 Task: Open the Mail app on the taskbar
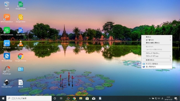pos(94,98)
